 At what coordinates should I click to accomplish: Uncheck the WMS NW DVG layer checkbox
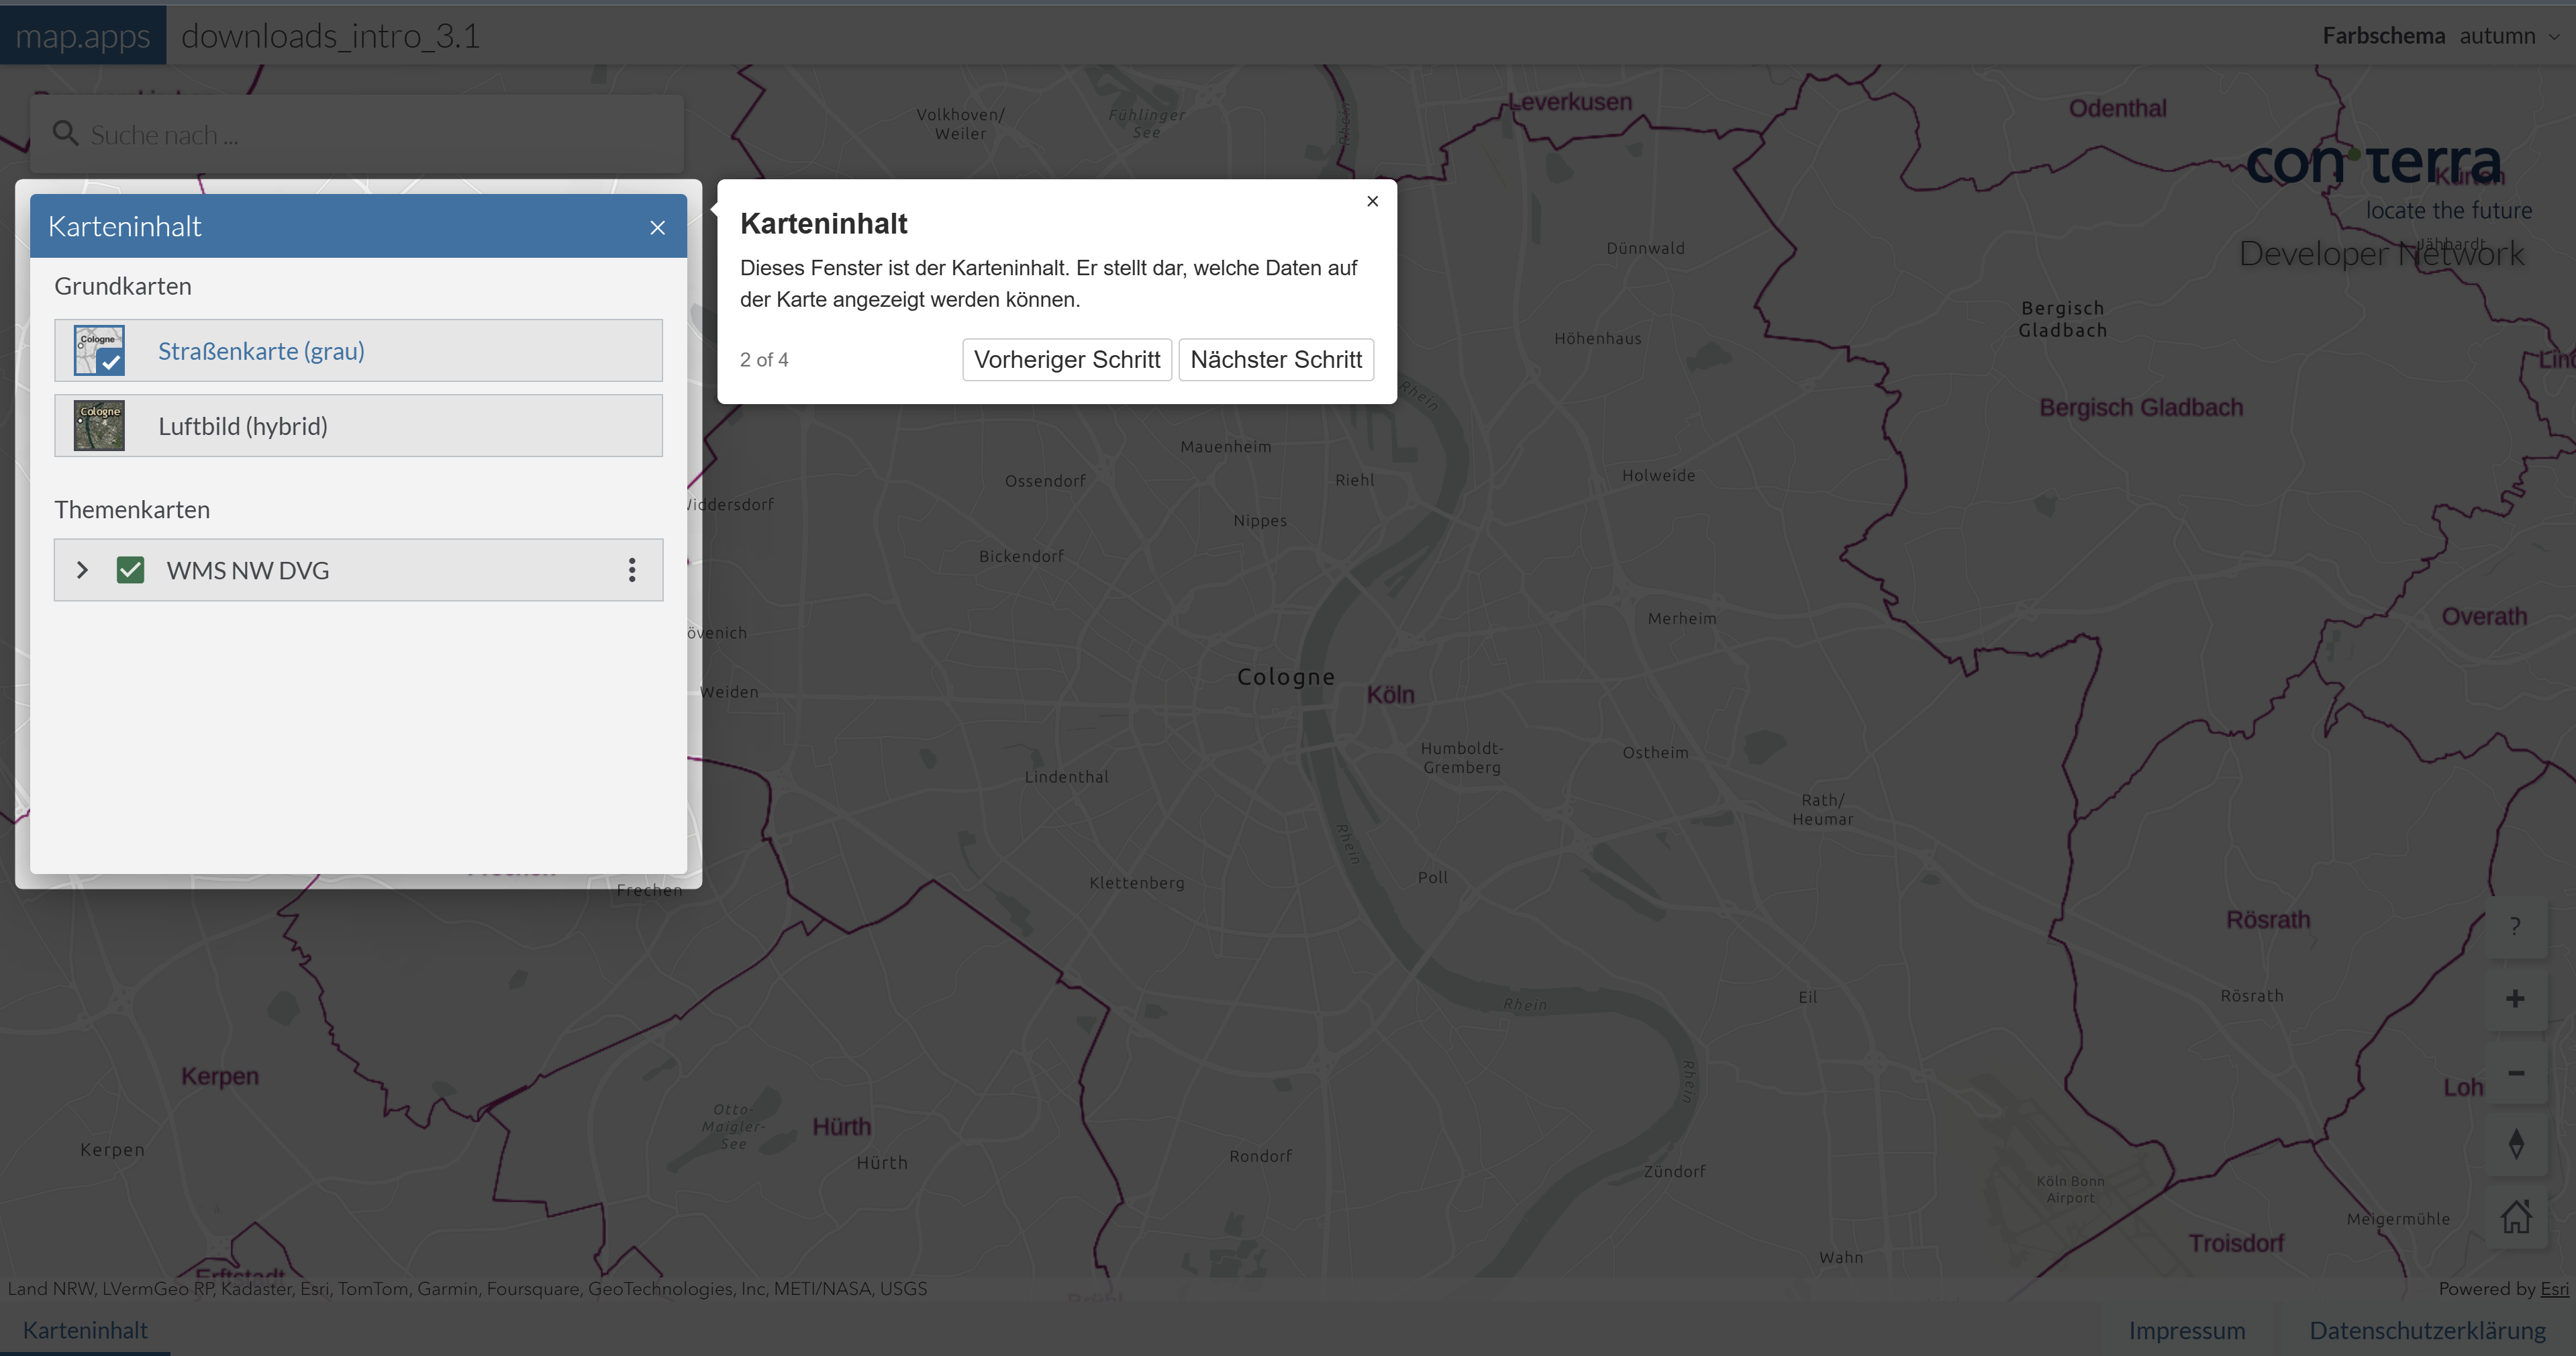[130, 570]
